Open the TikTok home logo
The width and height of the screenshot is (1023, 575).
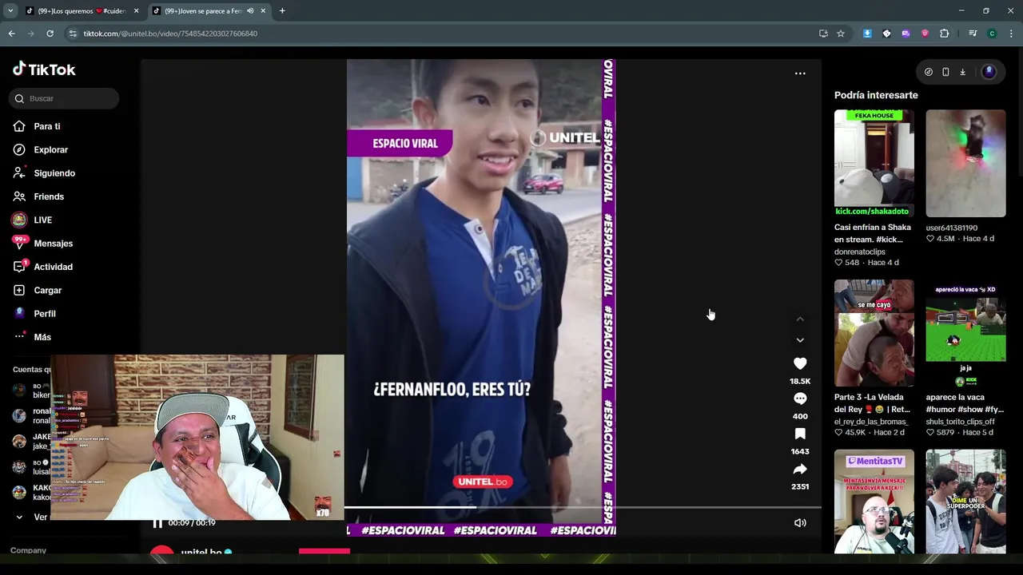pyautogui.click(x=44, y=69)
